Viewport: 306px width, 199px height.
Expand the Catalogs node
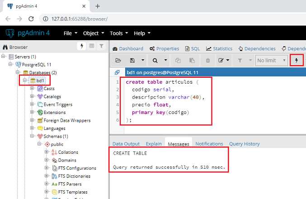point(32,96)
